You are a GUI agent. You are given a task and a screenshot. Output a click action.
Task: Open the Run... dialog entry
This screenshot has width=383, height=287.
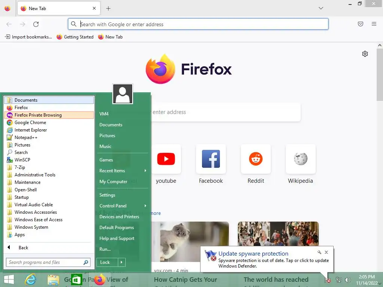(x=123, y=249)
